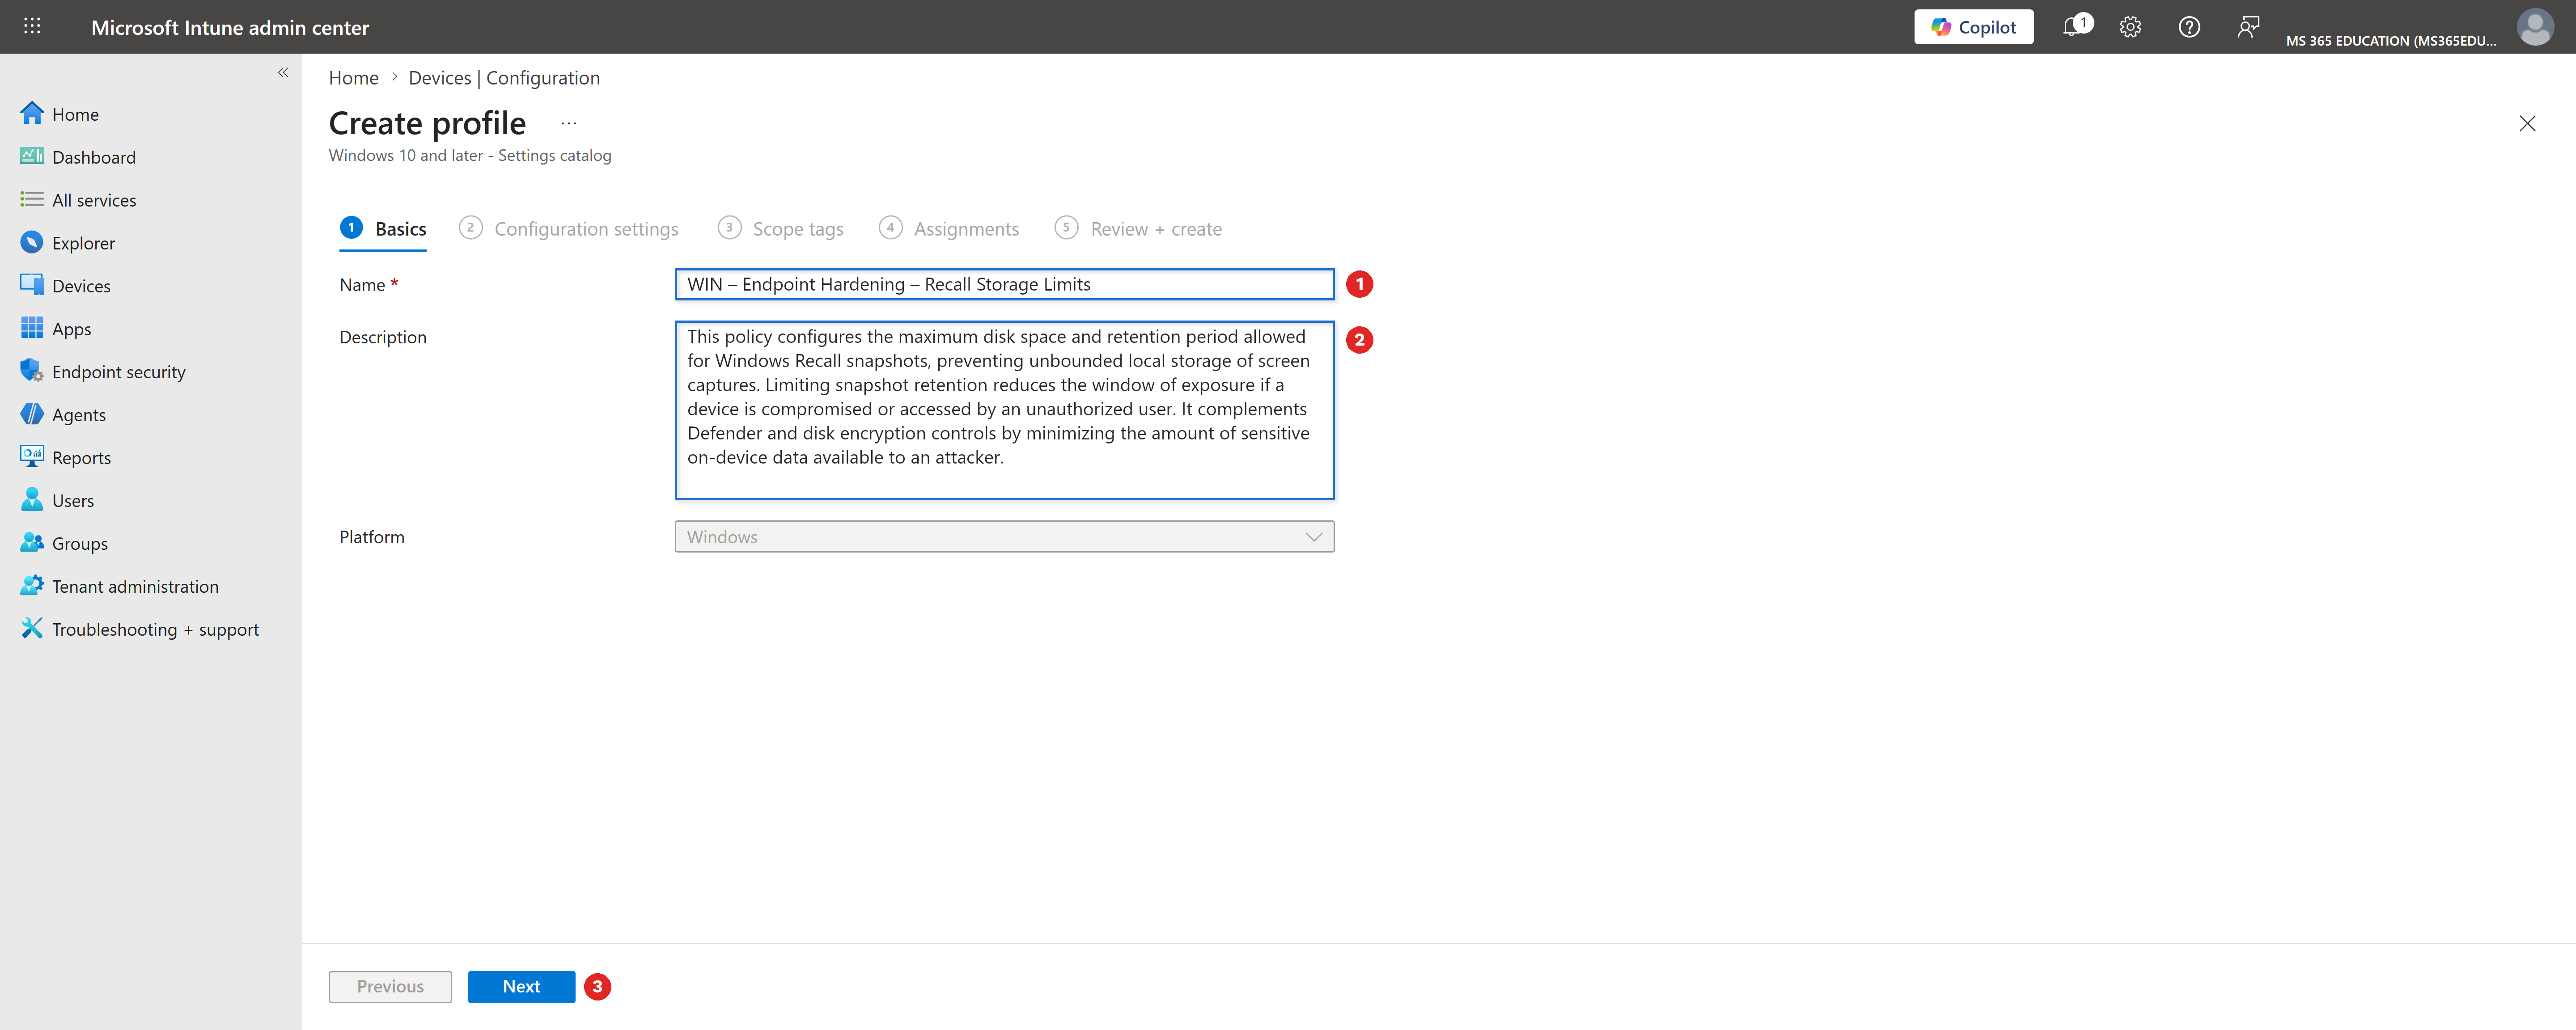This screenshot has height=1030, width=2576.
Task: Click the Troubleshooting + support tools icon
Action: pyautogui.click(x=32, y=628)
